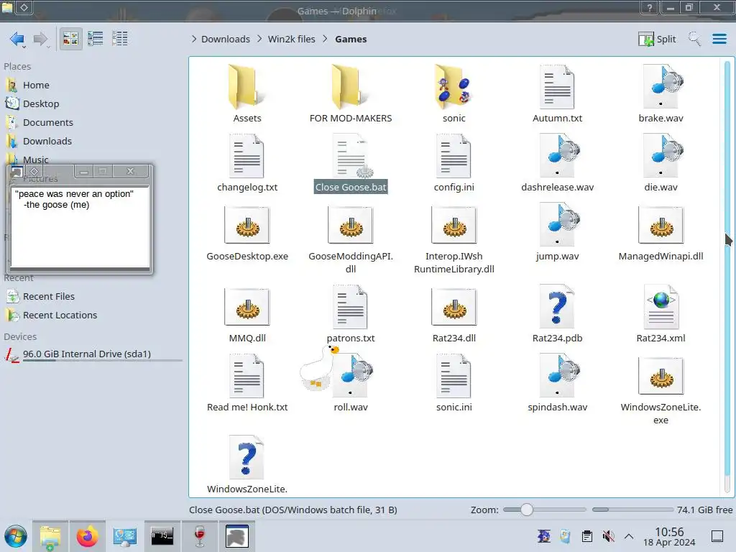This screenshot has height=552, width=736.
Task: Select Rat234.pdb file
Action: pyautogui.click(x=557, y=314)
